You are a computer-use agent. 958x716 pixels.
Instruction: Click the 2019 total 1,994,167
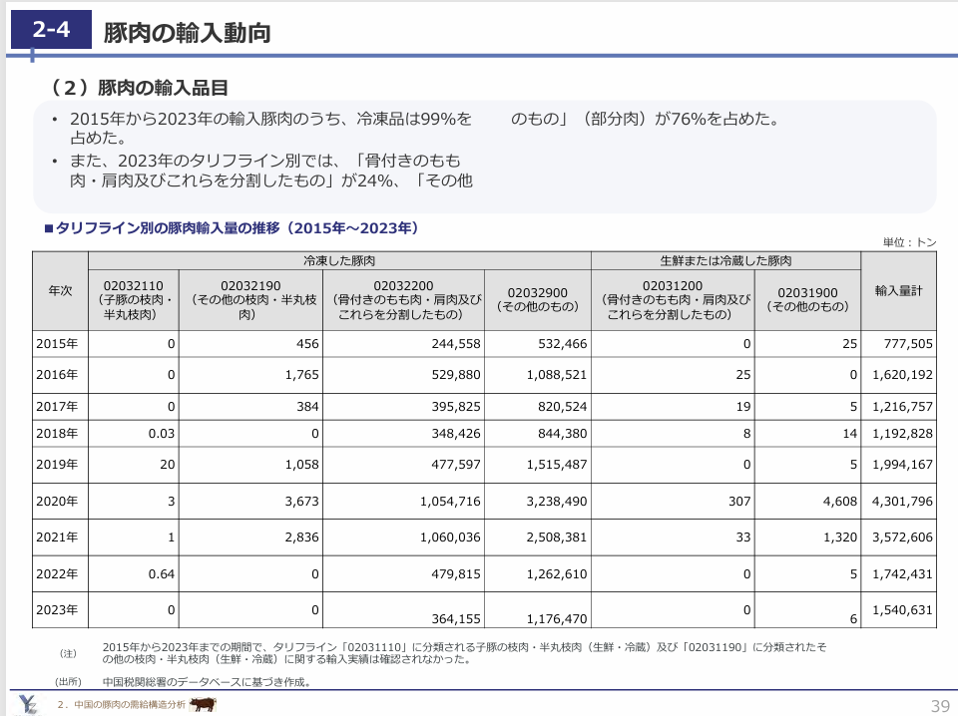902,464
